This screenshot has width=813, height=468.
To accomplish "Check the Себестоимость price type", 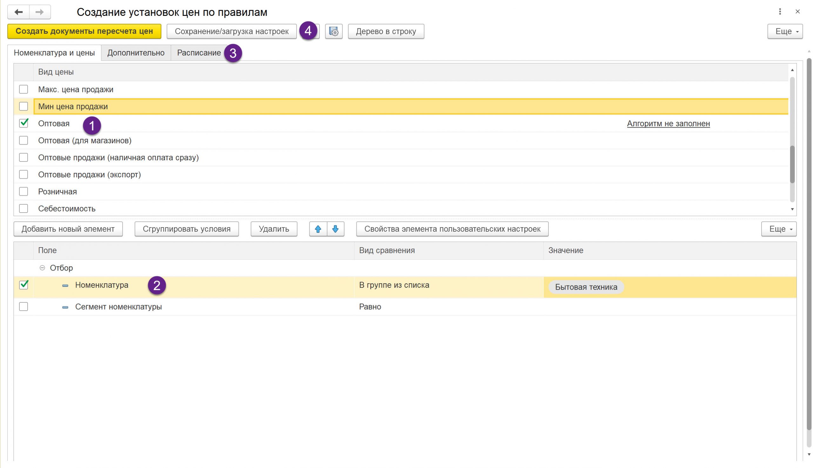I will point(24,208).
